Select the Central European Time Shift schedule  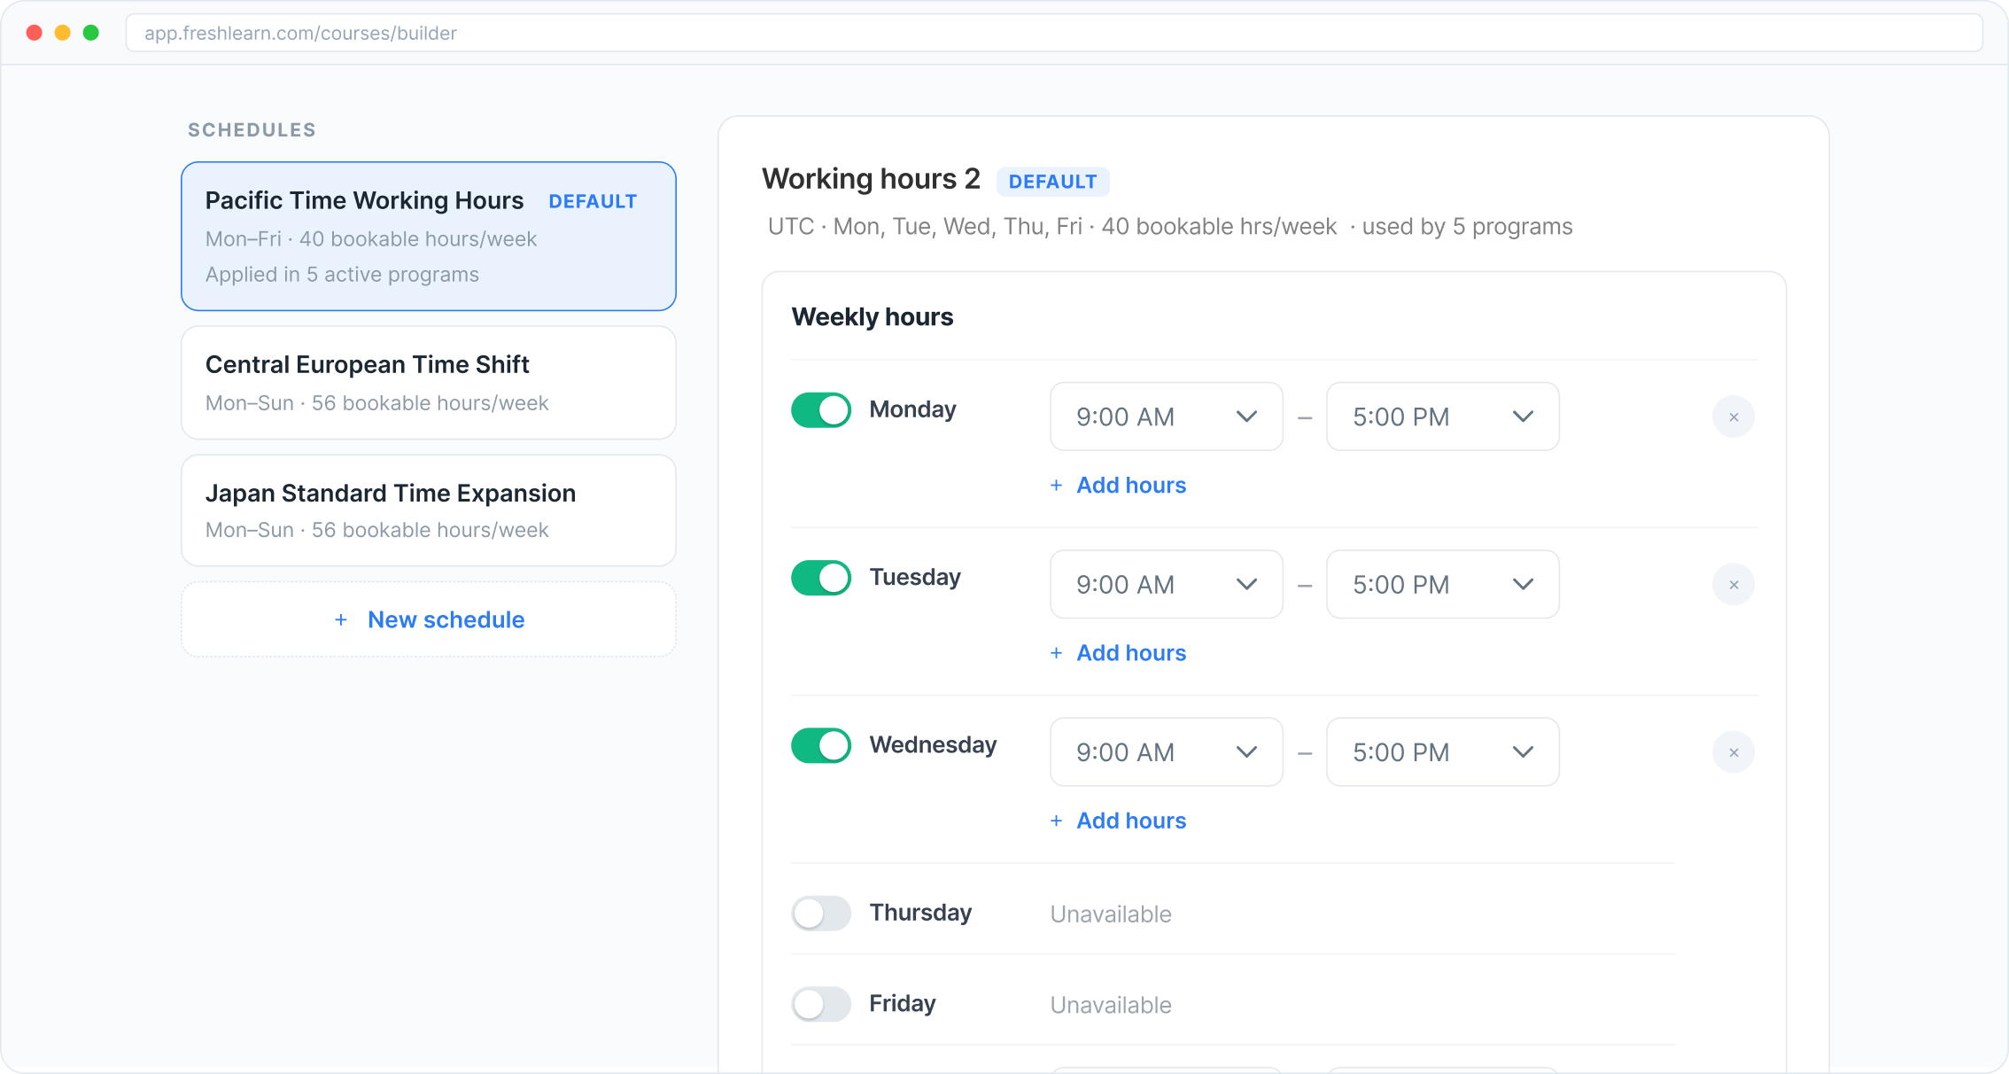(429, 383)
